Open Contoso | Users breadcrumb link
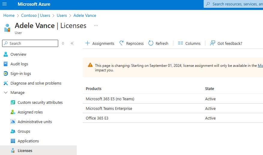This screenshot has height=155, width=263. (36, 15)
